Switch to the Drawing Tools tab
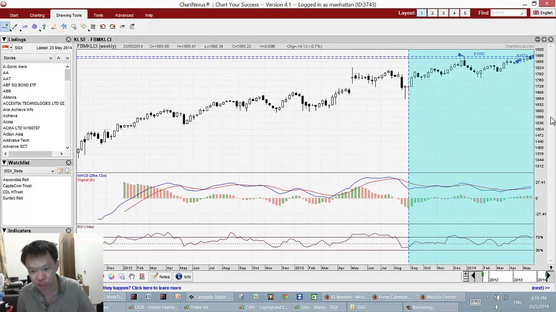 coord(69,15)
